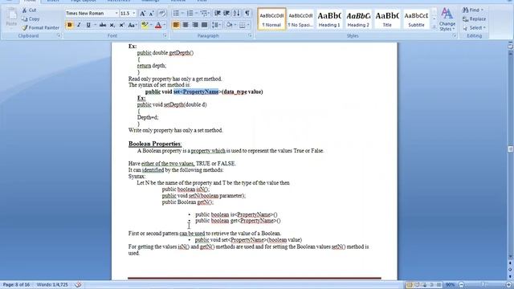Screen dimensions: 514x289
Task: Open Line Spacing options
Action: click(216, 25)
